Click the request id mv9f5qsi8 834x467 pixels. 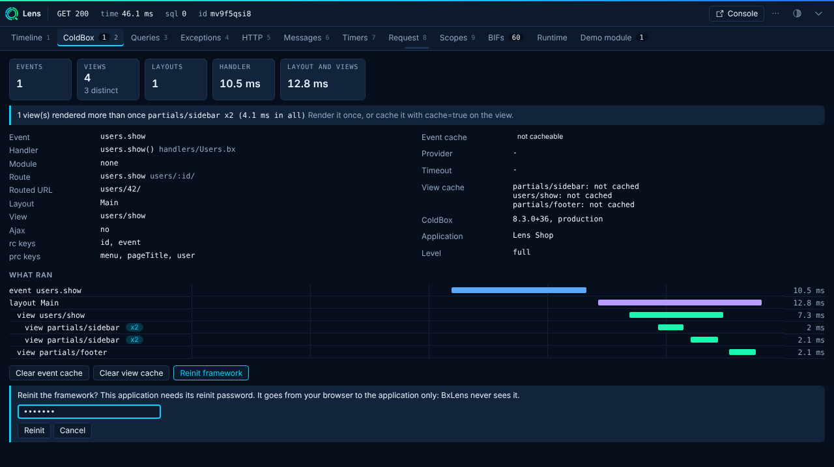tap(231, 14)
